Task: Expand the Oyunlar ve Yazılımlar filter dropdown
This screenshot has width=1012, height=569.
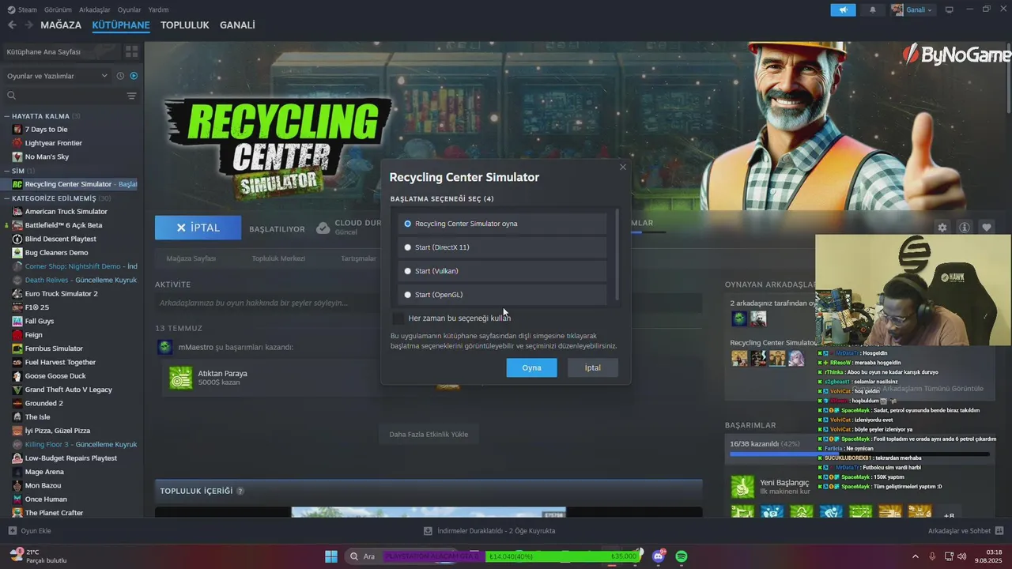Action: click(x=57, y=76)
